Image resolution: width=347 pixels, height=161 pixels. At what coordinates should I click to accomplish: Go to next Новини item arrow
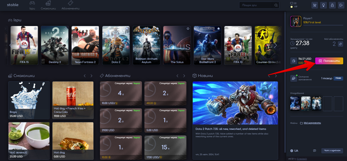(x=276, y=76)
